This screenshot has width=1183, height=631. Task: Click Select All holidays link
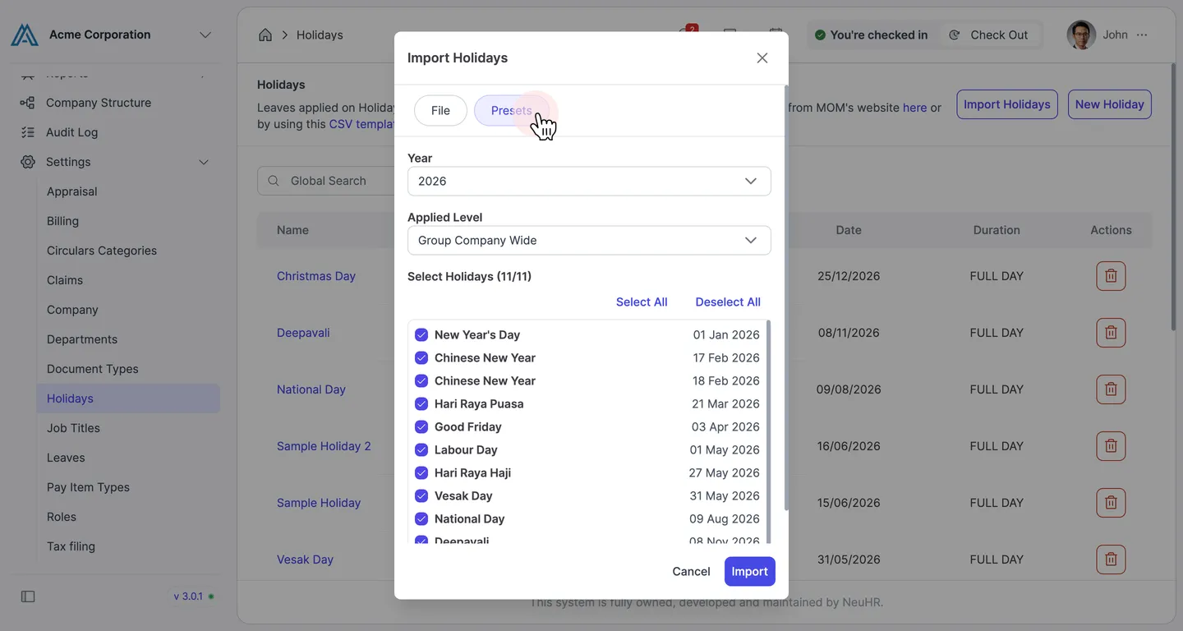pos(642,302)
